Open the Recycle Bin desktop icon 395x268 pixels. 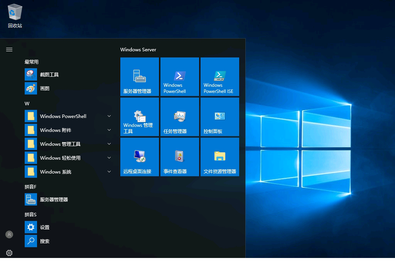(x=15, y=15)
